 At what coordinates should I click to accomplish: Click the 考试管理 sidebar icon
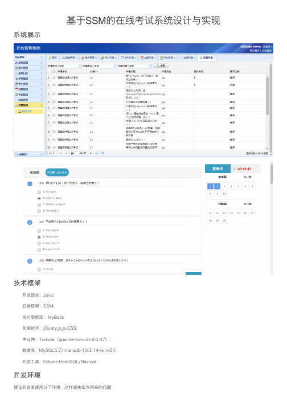[17, 95]
